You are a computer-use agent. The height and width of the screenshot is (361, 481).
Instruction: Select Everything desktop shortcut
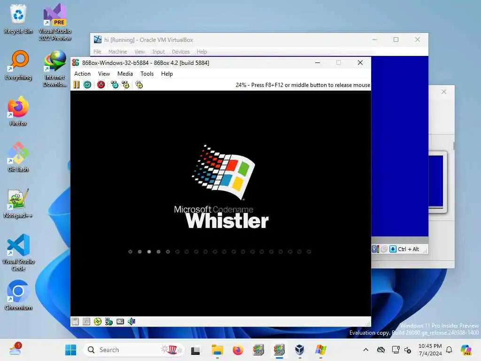(x=18, y=65)
